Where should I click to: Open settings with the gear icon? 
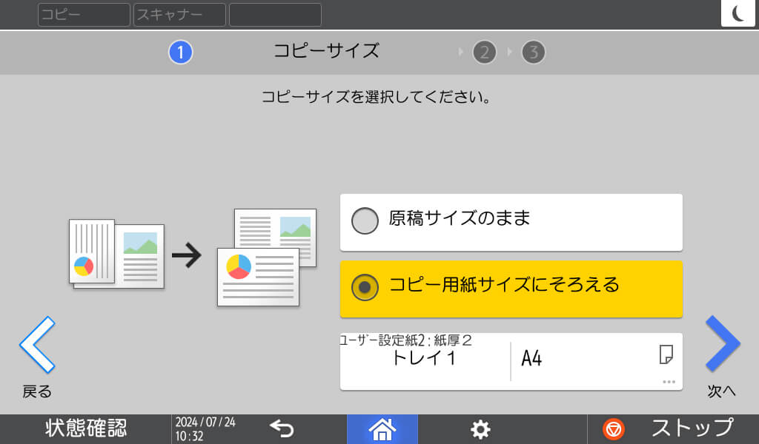point(481,429)
